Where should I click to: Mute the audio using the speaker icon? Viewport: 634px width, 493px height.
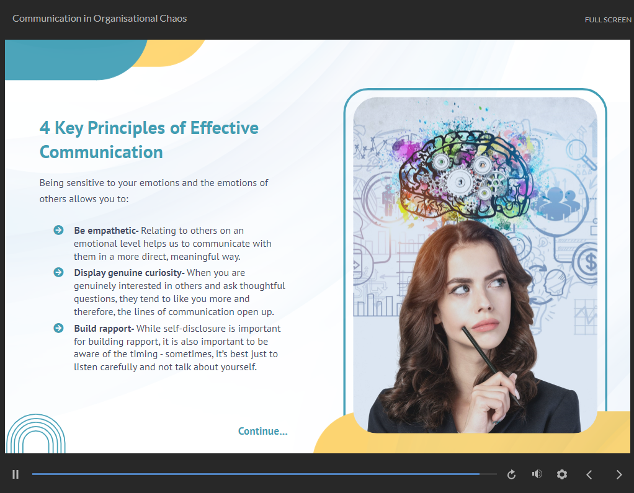pyautogui.click(x=537, y=474)
